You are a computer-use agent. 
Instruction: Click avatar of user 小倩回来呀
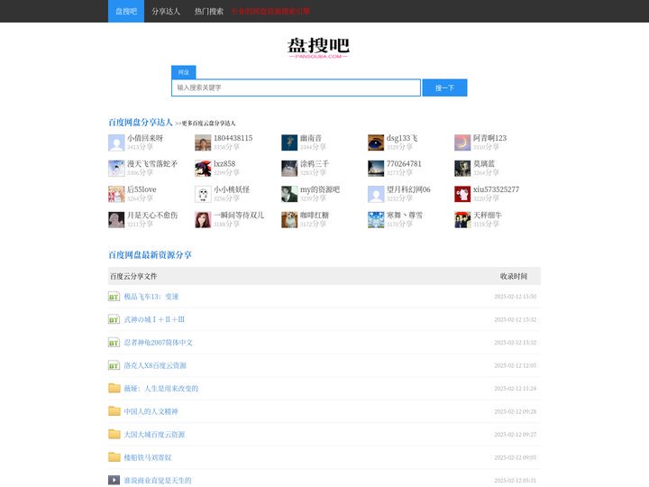pos(116,142)
